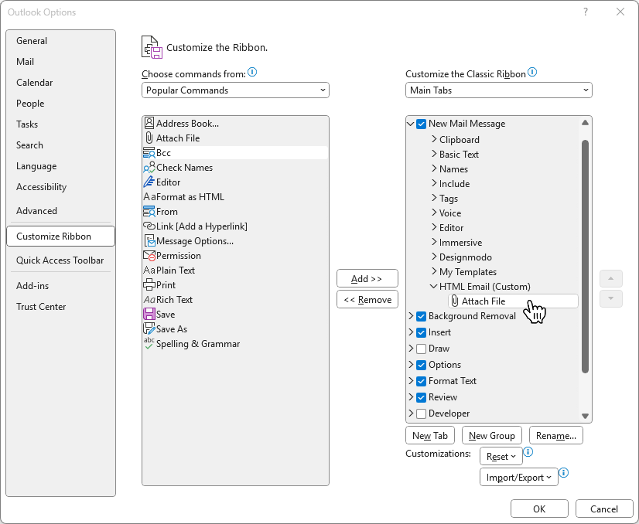Click the << Remove button
The height and width of the screenshot is (524, 639).
point(367,300)
